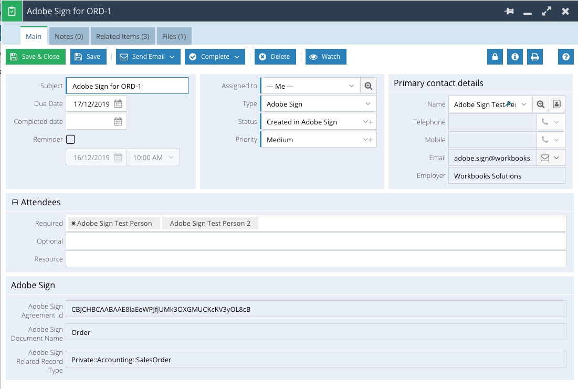This screenshot has height=389, width=578.
Task: Click the Adobe Sign Related Record Type field
Action: coord(316,360)
